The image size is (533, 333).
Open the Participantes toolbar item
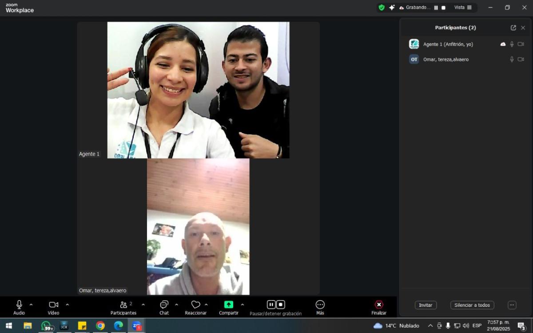(x=123, y=305)
